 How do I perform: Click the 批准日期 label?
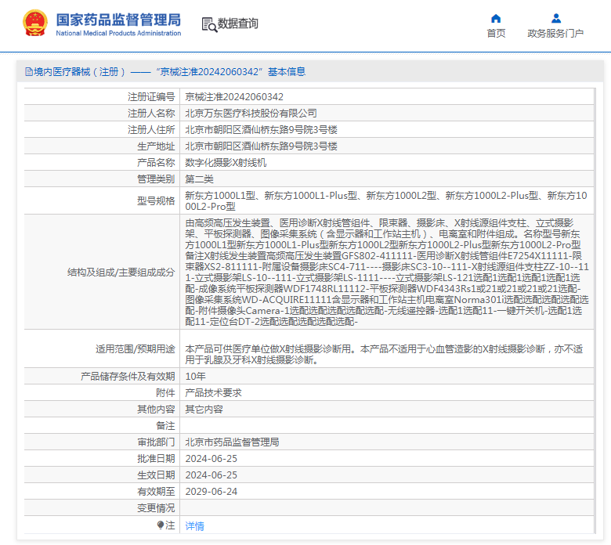coord(156,459)
